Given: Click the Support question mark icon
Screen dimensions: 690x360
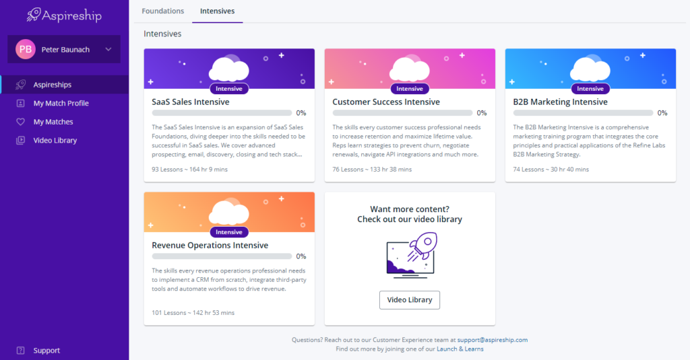Looking at the screenshot, I should point(21,351).
